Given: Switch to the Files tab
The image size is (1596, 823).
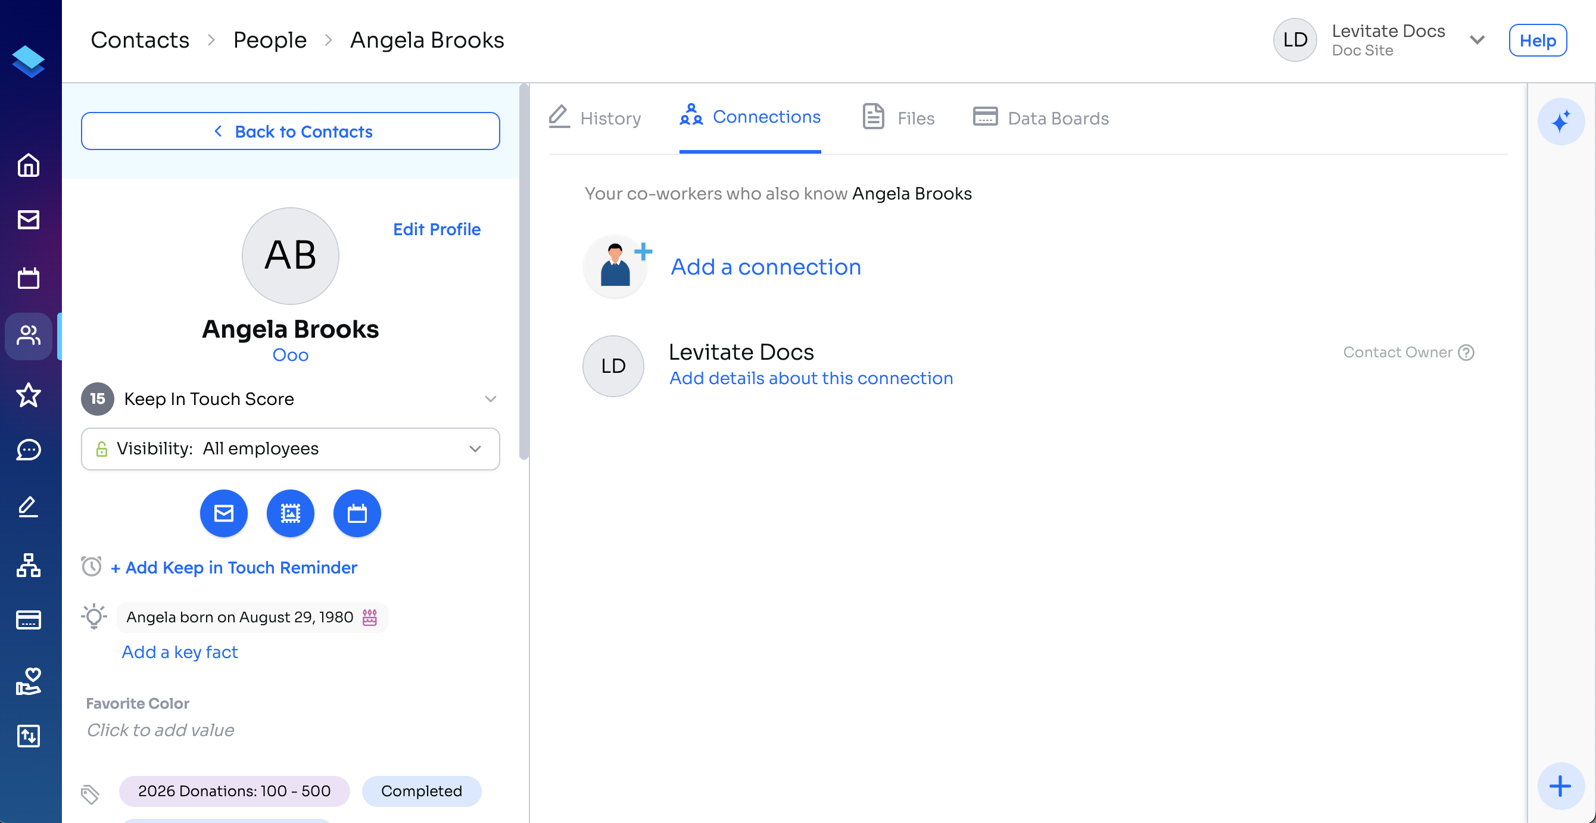Looking at the screenshot, I should click(x=899, y=118).
